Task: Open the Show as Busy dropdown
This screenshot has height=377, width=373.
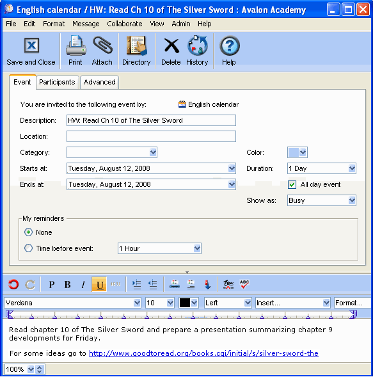Action: point(322,200)
